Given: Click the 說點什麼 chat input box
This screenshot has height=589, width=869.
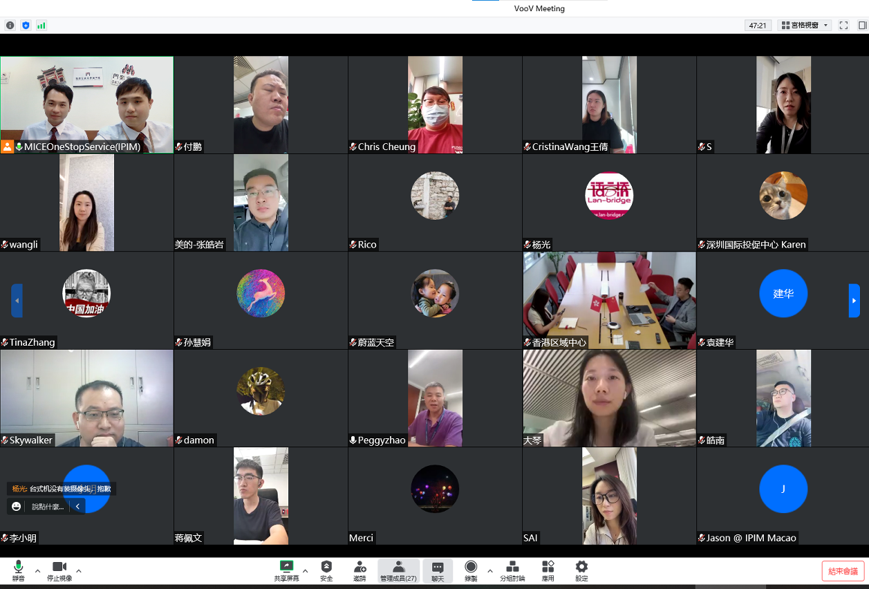Looking at the screenshot, I should pos(48,507).
